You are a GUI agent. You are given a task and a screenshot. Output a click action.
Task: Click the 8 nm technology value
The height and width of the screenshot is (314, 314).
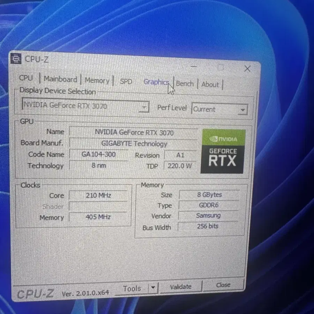pos(98,165)
